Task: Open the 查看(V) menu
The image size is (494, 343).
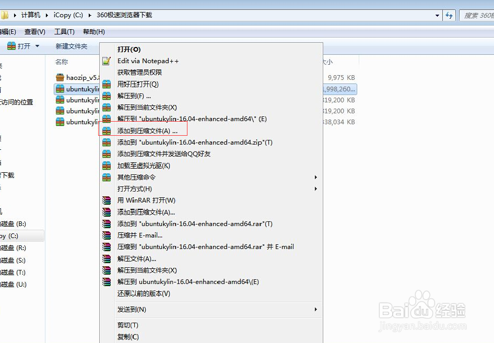Action: (35, 32)
